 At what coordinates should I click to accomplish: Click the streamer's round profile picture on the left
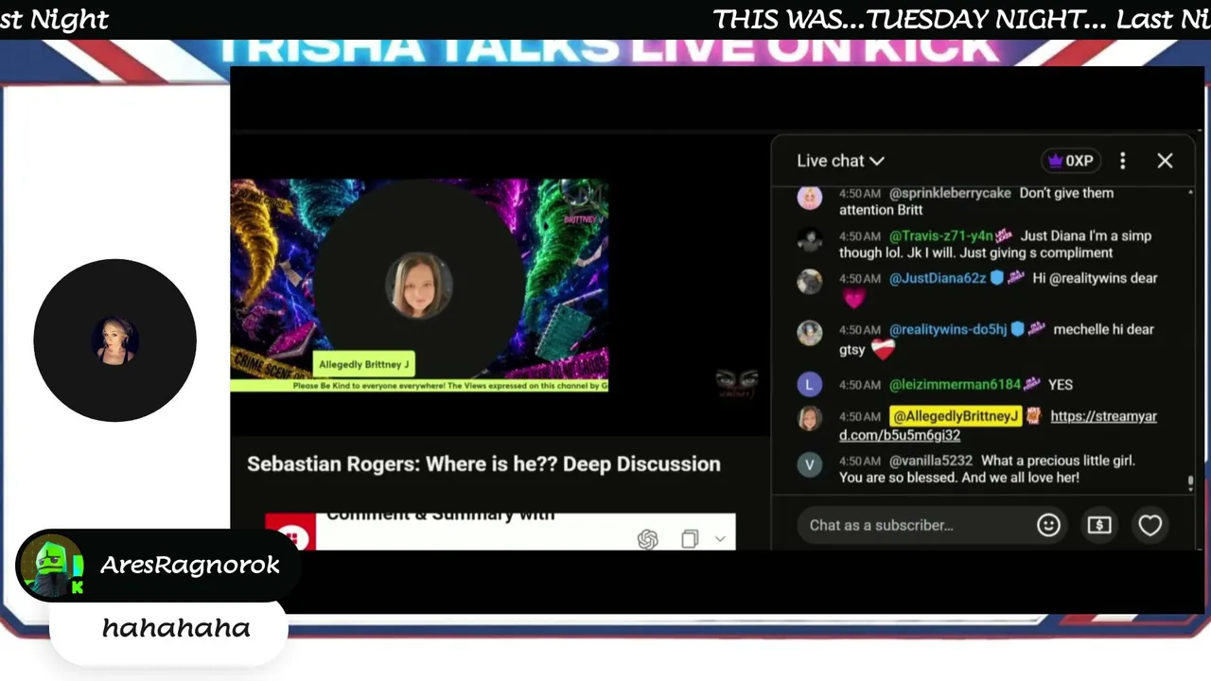click(114, 340)
